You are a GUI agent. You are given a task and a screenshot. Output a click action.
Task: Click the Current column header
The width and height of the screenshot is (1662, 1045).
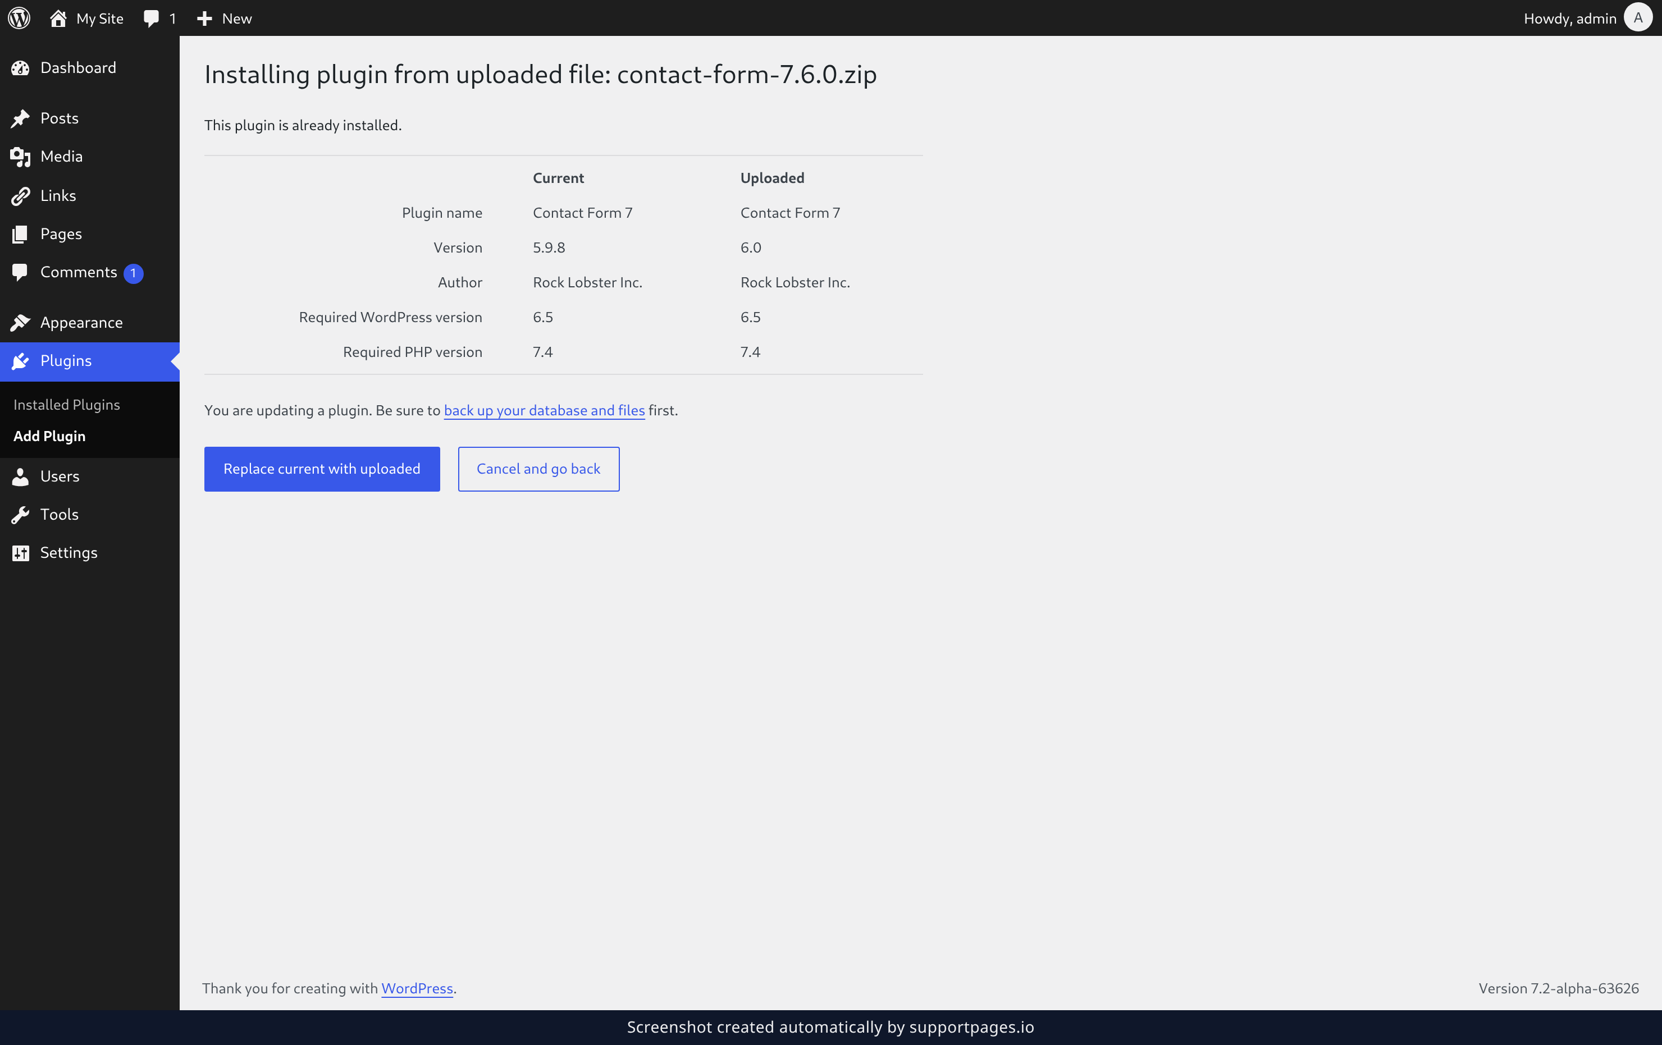(x=558, y=178)
